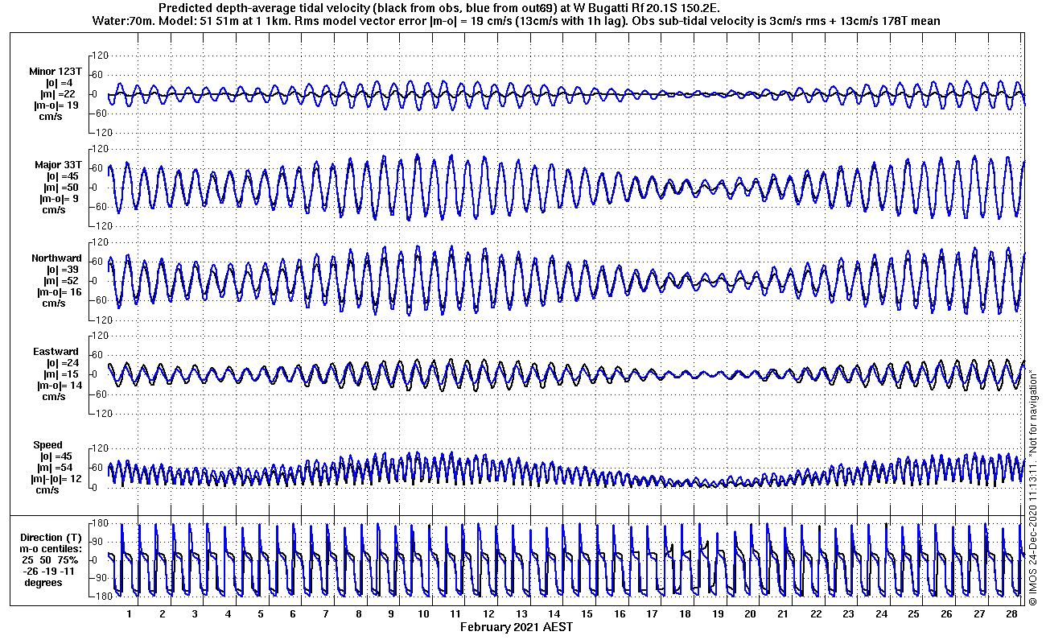Select day '28' label on the date axis
The image size is (1046, 644).
click(1011, 614)
